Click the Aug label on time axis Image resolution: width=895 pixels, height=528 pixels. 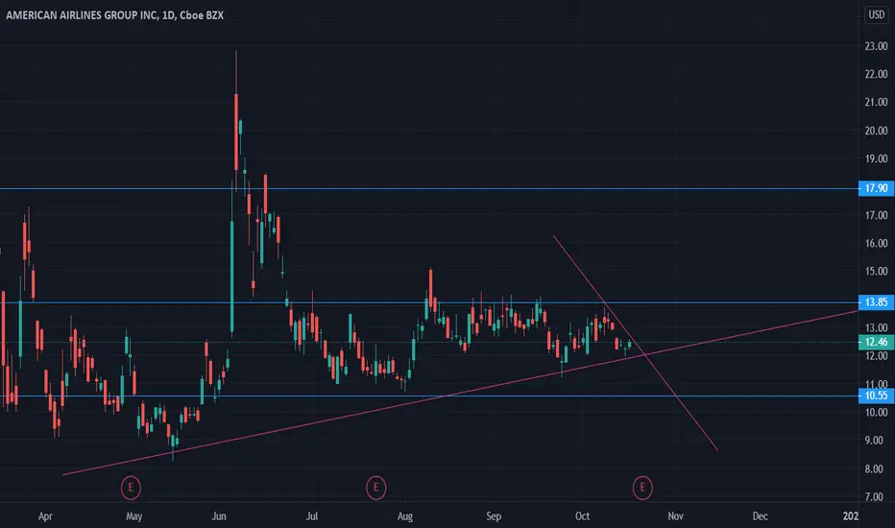(404, 516)
